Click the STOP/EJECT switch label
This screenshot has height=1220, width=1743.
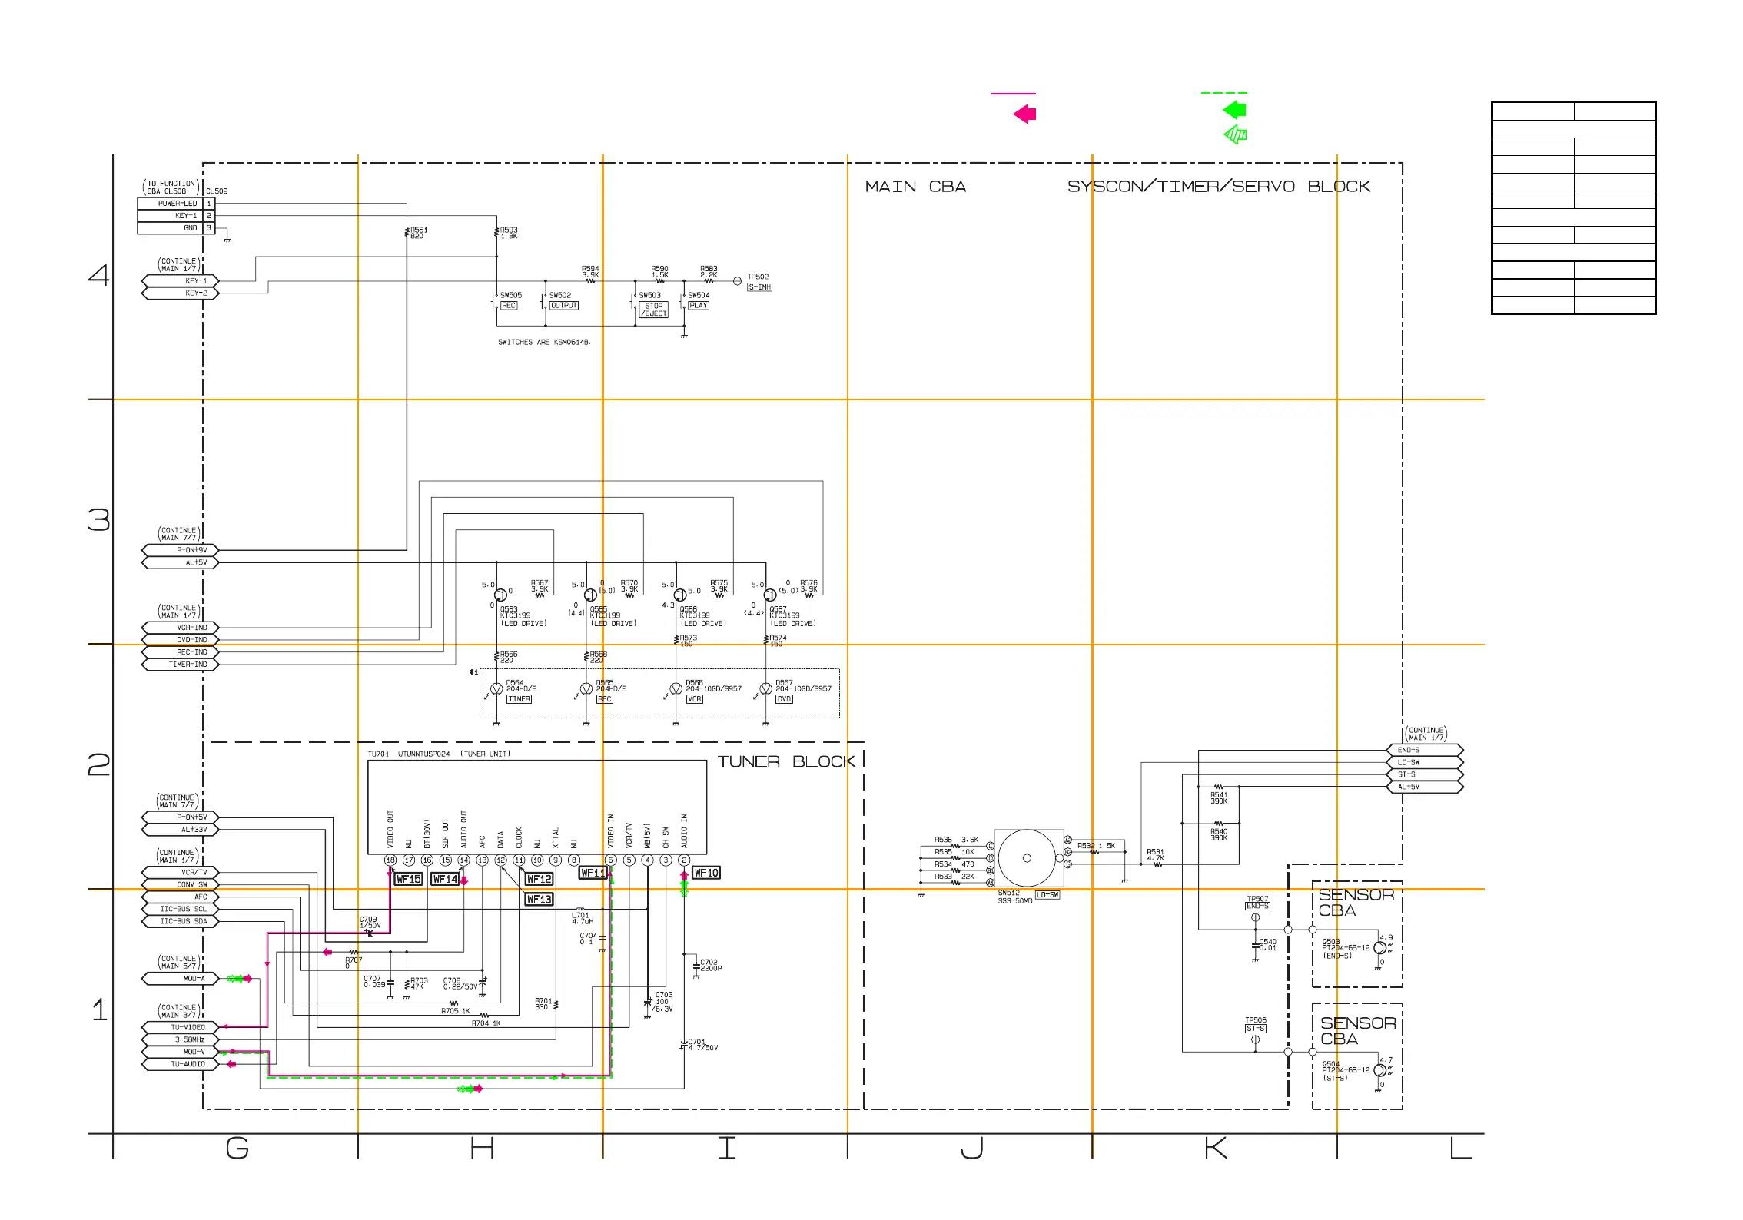tap(654, 310)
